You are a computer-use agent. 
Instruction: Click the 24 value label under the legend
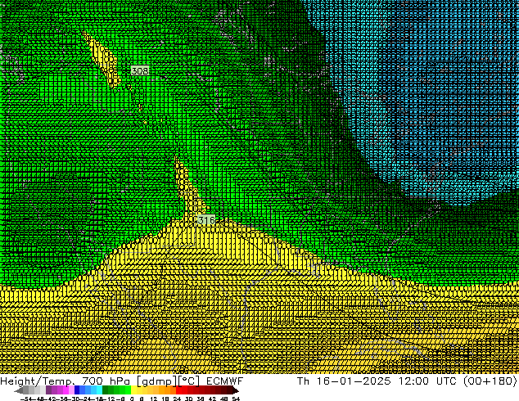[177, 399]
